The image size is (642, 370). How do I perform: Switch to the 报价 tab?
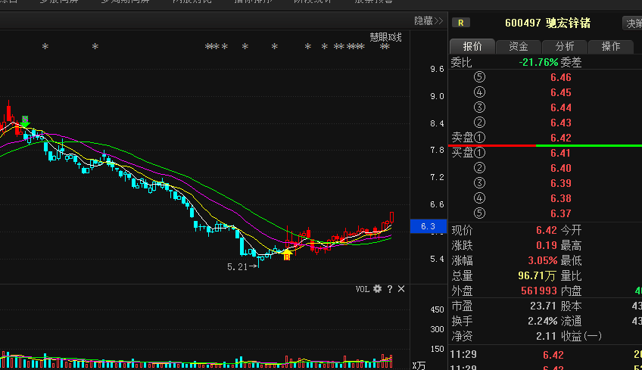(472, 46)
